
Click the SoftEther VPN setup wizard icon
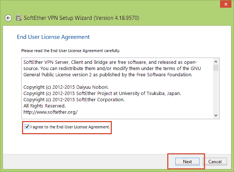19,18
